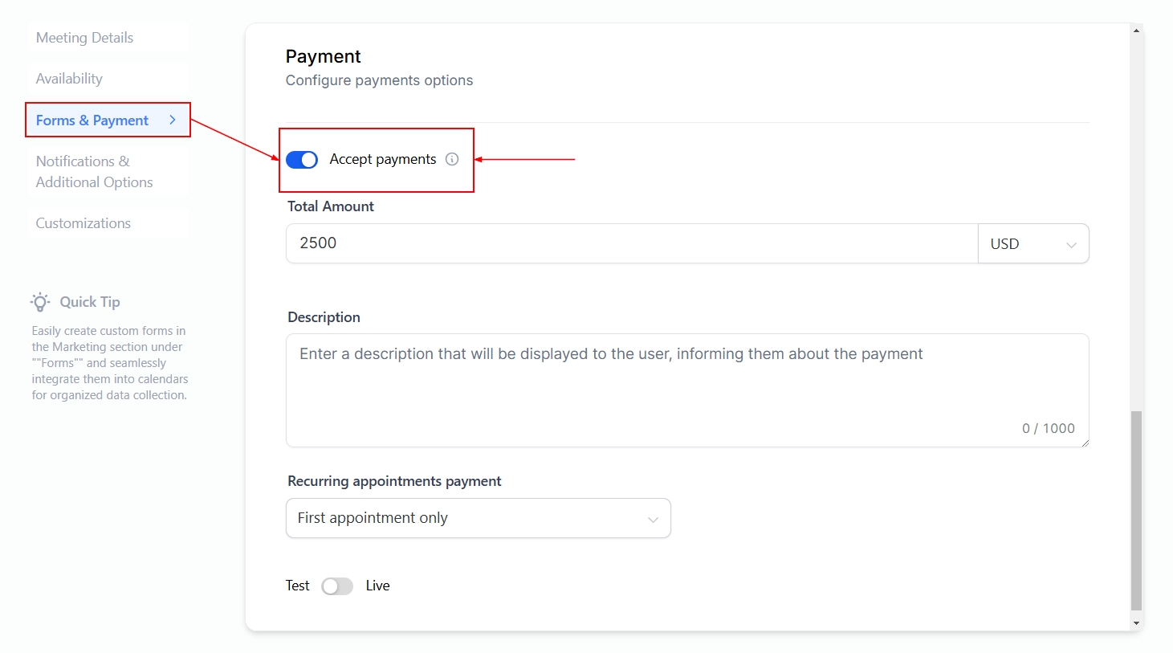Open Notifications & Additional Options tab
1173x653 pixels.
95,172
